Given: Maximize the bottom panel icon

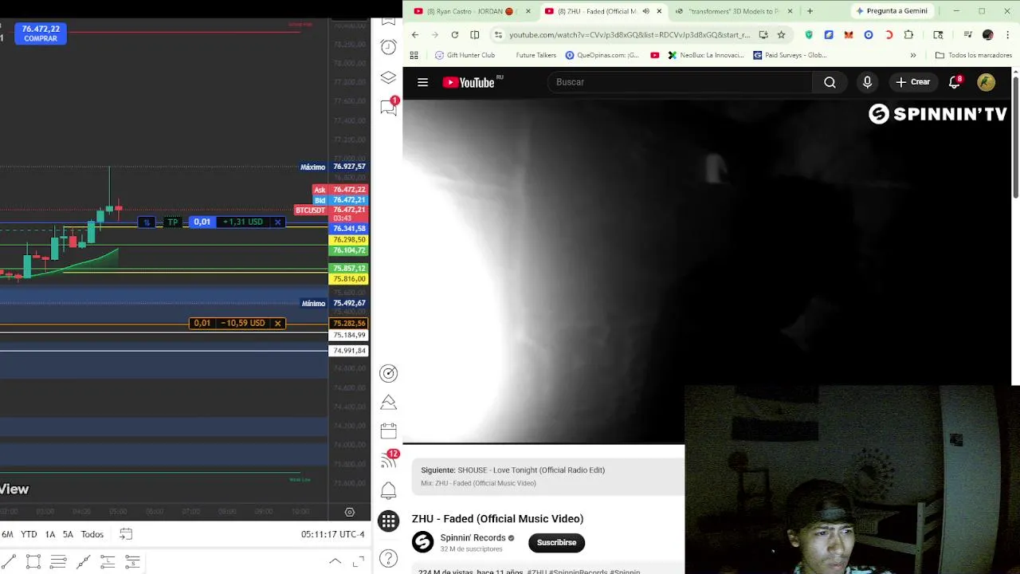Looking at the screenshot, I should tap(359, 561).
